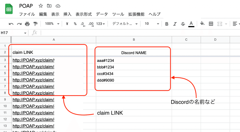Click the POAP document title

click(x=26, y=6)
